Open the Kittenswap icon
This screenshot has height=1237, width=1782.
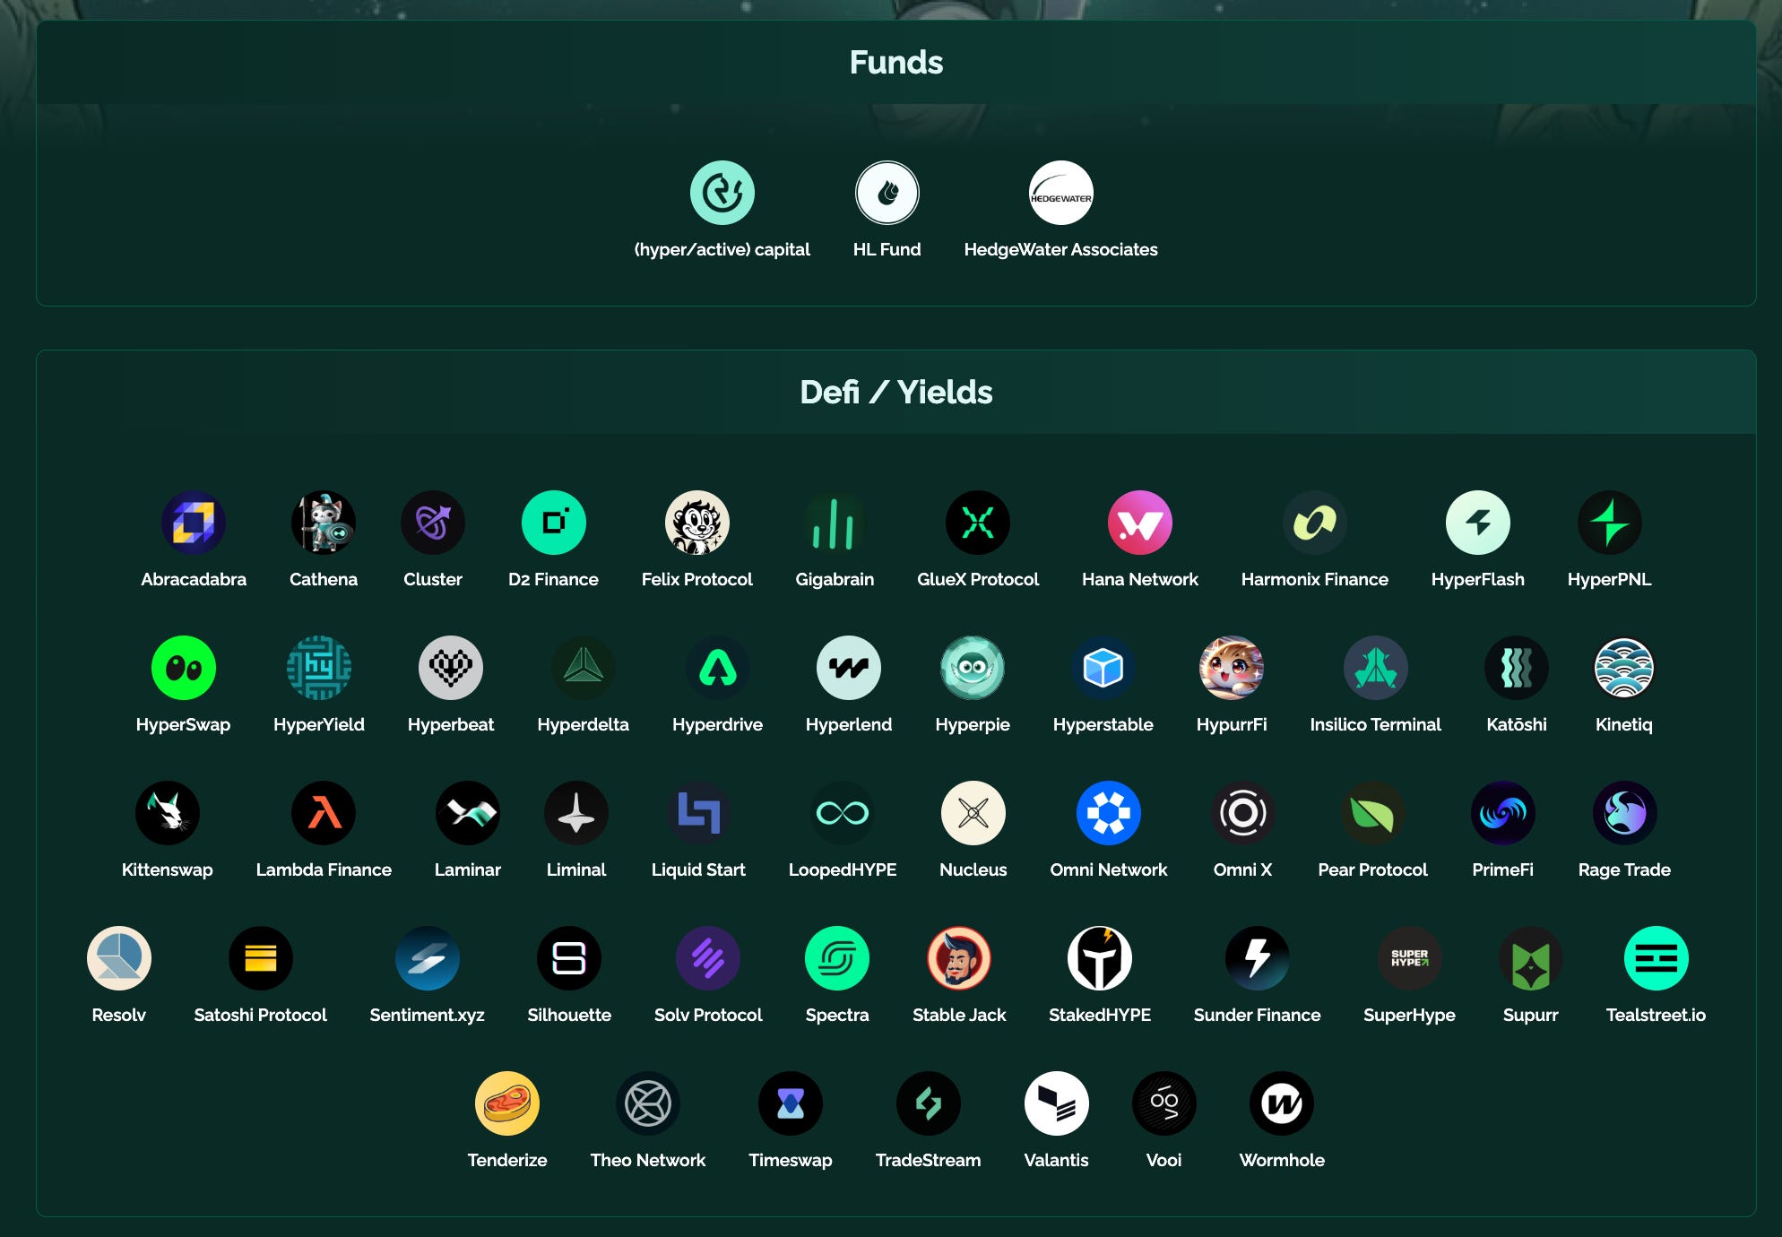coord(168,813)
